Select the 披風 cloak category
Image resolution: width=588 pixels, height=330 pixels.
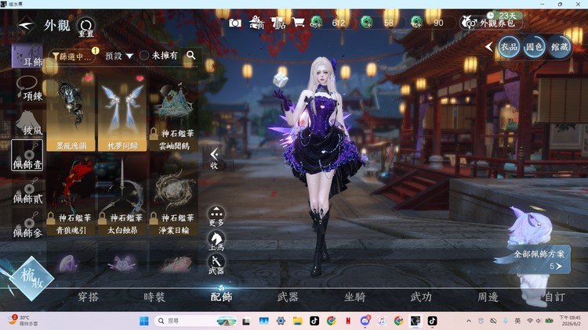[27, 123]
